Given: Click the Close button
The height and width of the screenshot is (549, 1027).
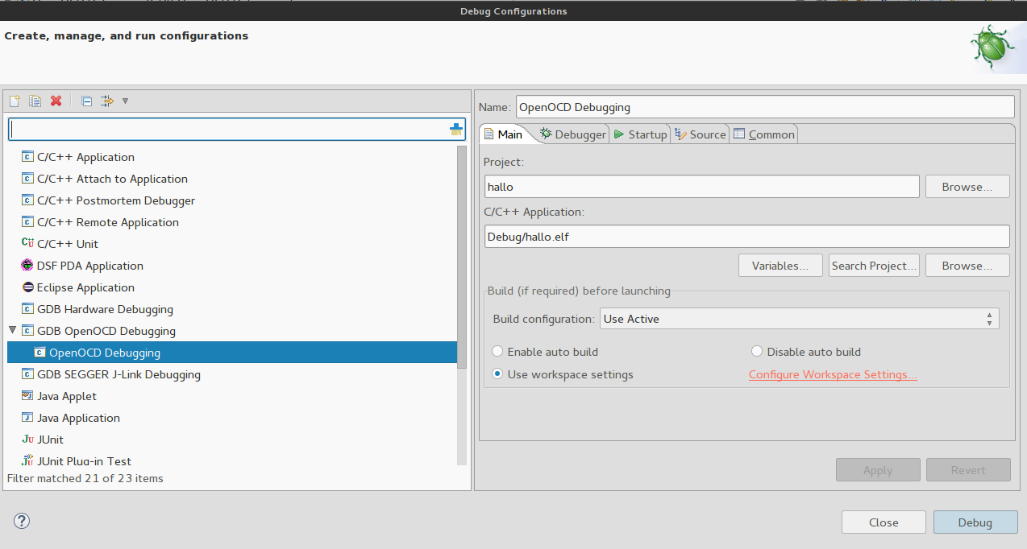Looking at the screenshot, I should [884, 522].
